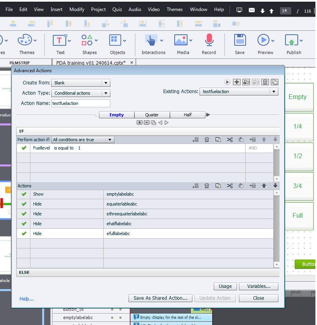The image size is (317, 325).
Task: Click the actions list scrollbar
Action: coord(276,229)
